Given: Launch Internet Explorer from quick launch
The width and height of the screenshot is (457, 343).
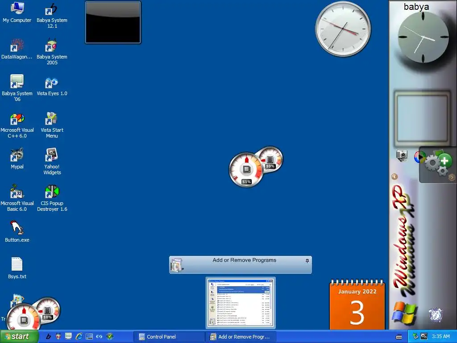Looking at the screenshot, I should coord(79,337).
